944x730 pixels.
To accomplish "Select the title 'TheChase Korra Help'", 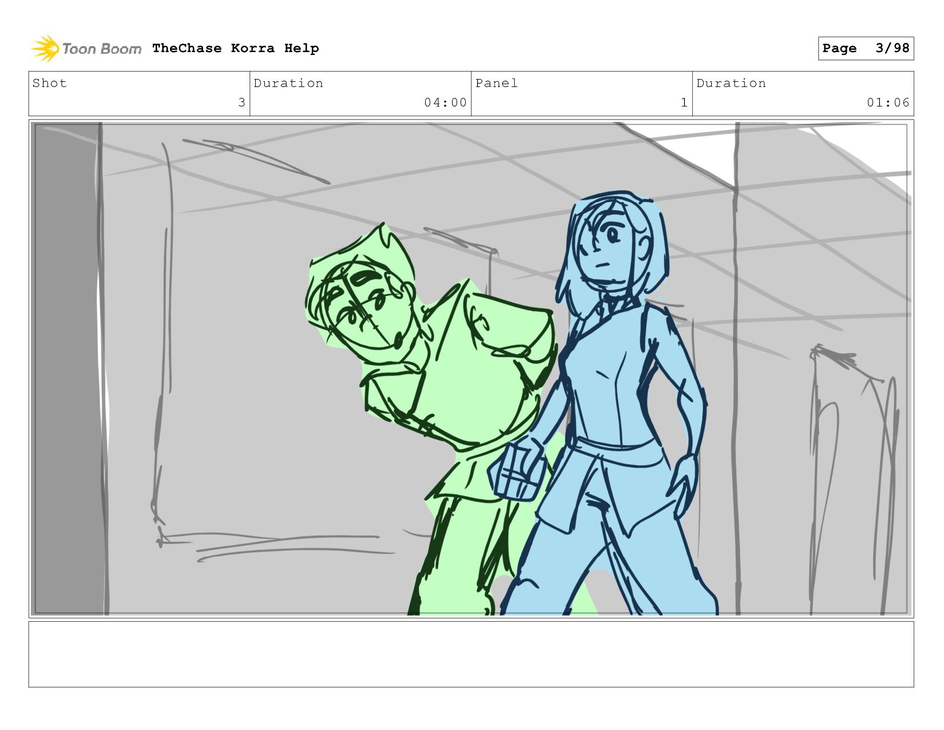I will (236, 48).
